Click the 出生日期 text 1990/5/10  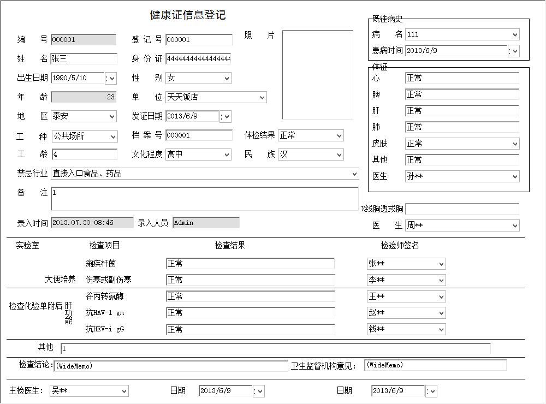(x=70, y=78)
